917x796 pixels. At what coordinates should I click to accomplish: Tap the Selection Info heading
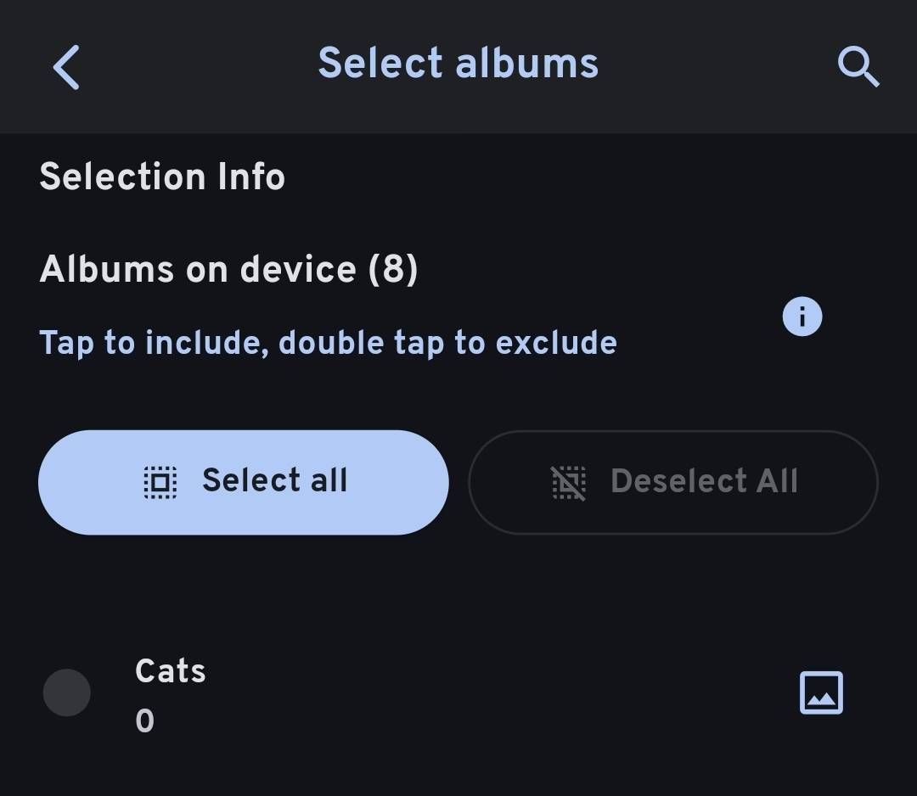(x=162, y=177)
